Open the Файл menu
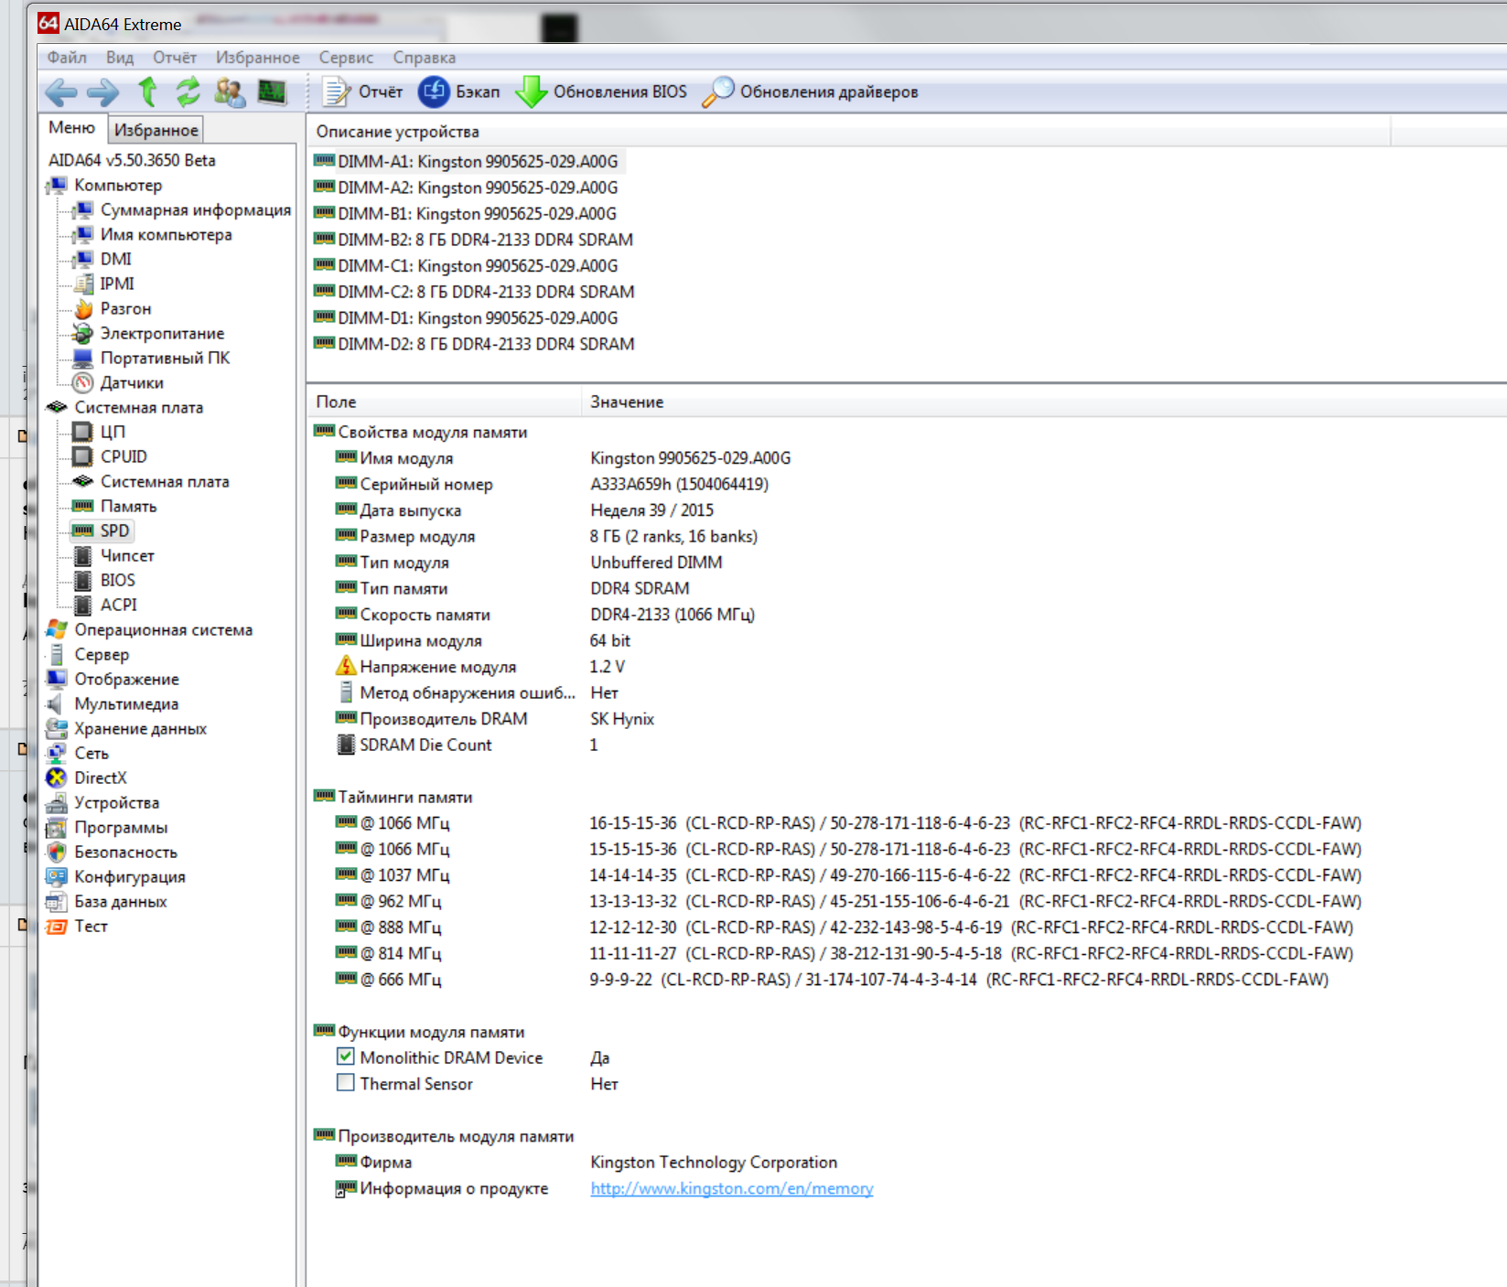 pyautogui.click(x=67, y=58)
